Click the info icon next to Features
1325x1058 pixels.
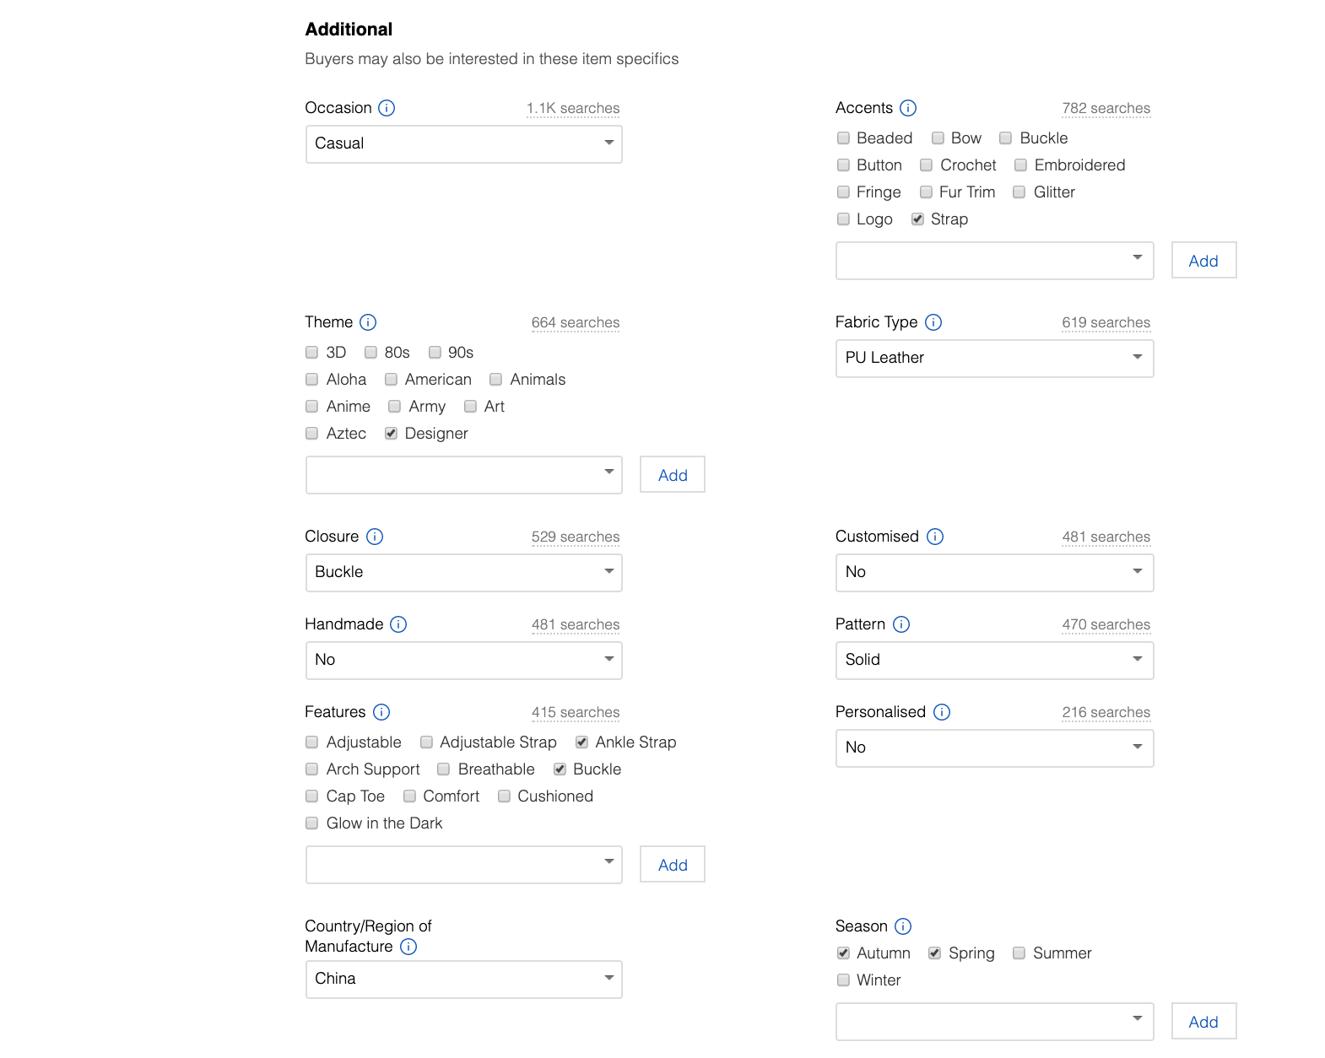pyautogui.click(x=381, y=712)
